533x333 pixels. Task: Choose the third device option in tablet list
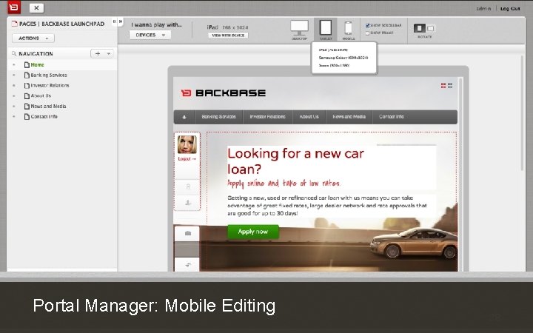(334, 65)
